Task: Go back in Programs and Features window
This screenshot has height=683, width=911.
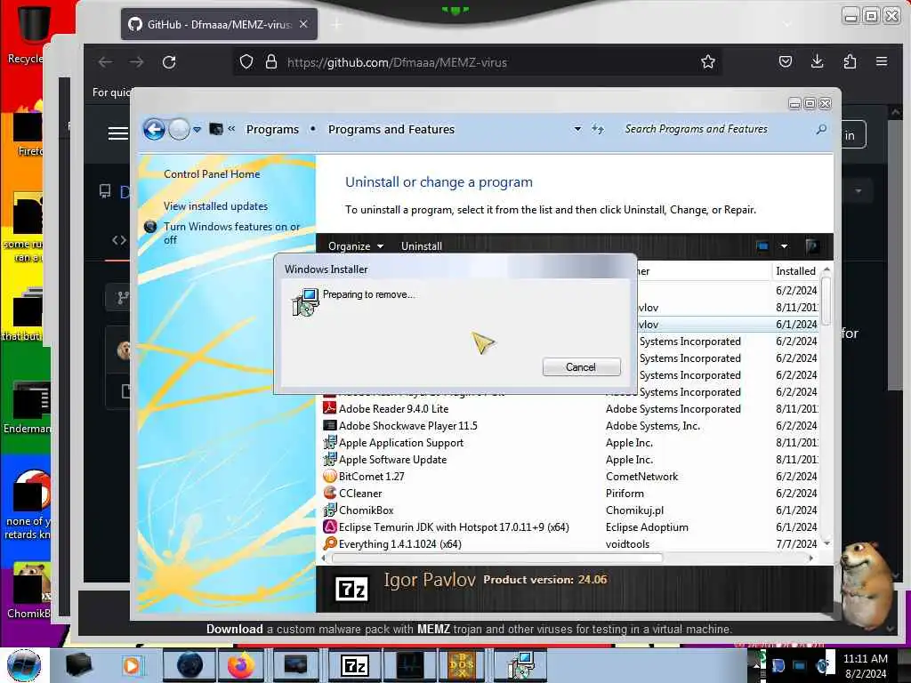Action: tap(154, 129)
